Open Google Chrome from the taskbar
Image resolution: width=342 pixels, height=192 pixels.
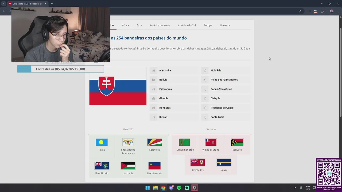[x=163, y=188]
